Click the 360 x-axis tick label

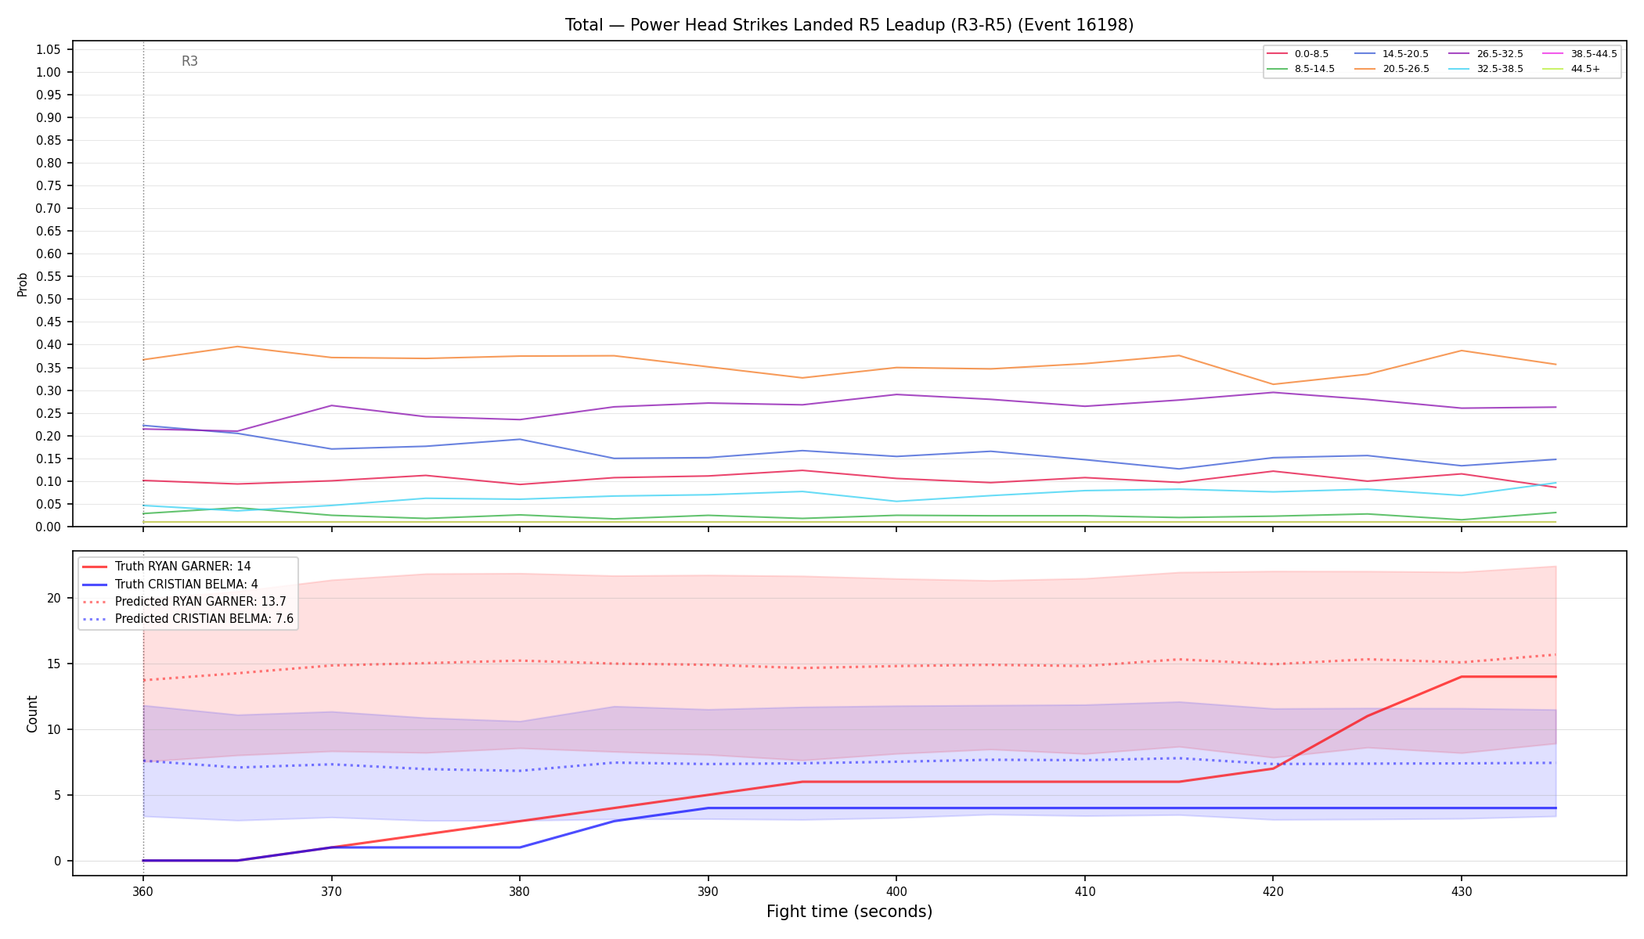coord(142,890)
